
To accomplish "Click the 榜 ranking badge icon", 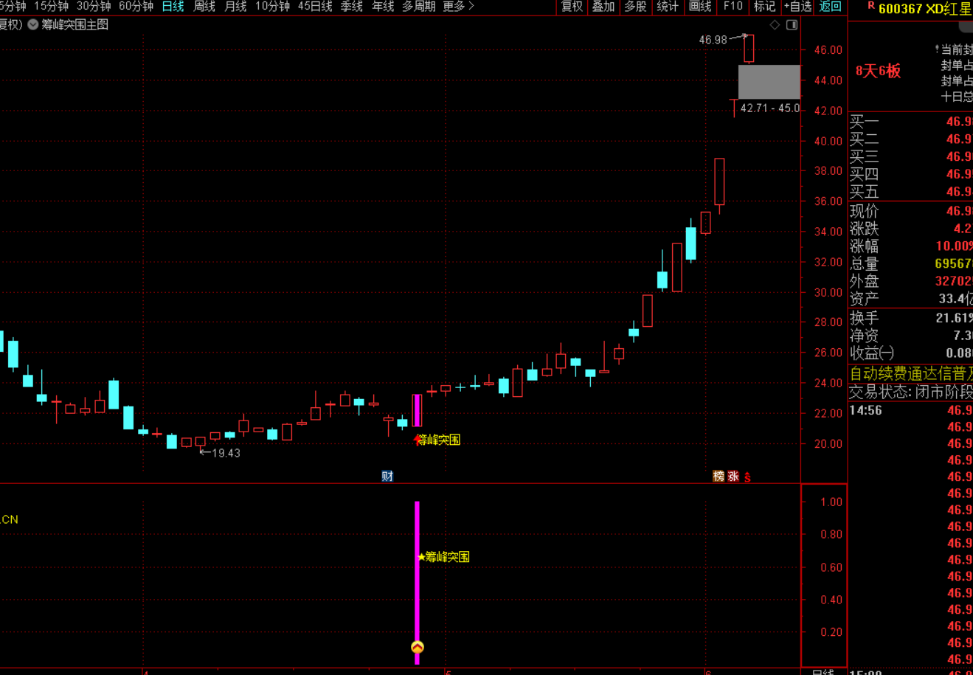I will click(719, 476).
